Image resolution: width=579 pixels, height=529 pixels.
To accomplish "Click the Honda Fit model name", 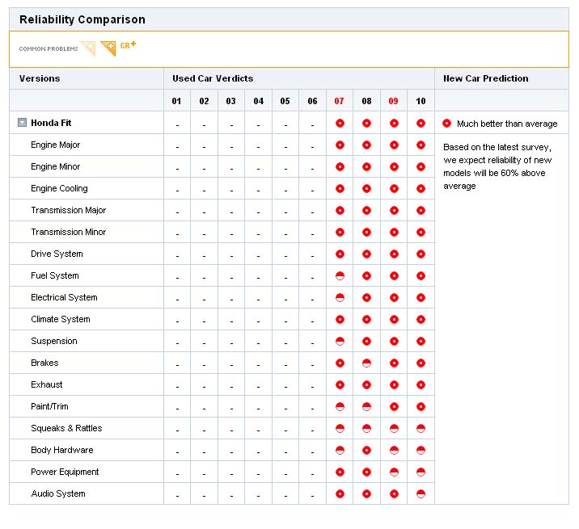I will click(x=51, y=123).
